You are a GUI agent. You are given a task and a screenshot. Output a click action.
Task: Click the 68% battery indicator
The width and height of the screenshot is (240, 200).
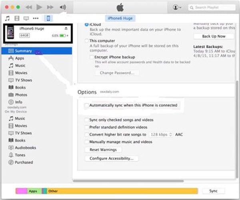tap(60, 36)
